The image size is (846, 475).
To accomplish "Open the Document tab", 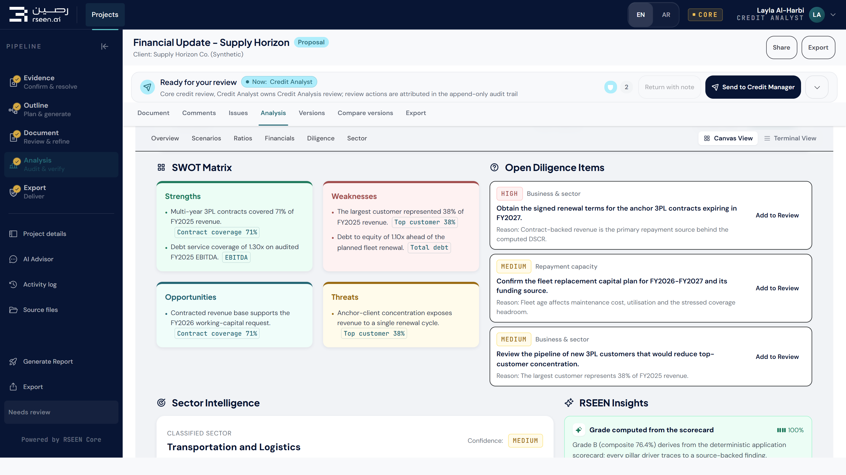I will (x=153, y=113).
